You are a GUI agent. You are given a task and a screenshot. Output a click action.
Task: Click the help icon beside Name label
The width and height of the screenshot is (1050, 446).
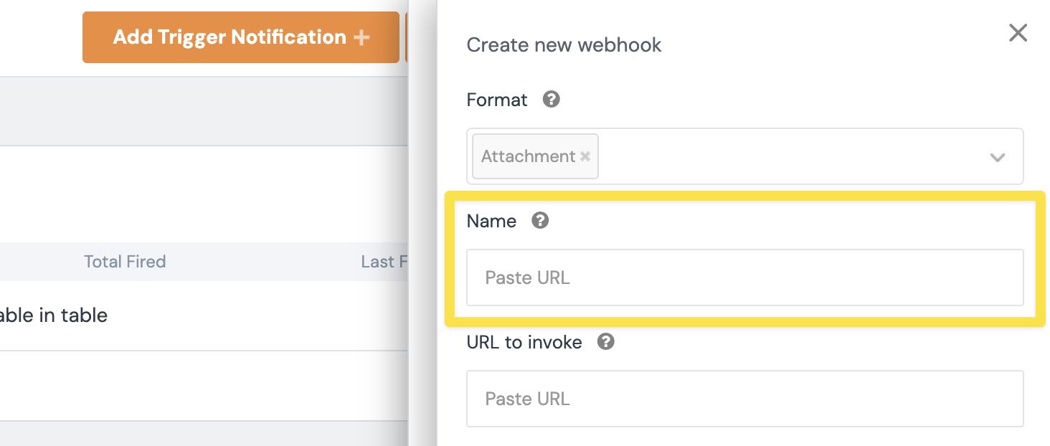[x=540, y=221]
